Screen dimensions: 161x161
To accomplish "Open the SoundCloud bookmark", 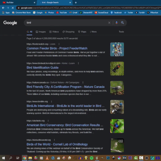I will coord(101,12).
